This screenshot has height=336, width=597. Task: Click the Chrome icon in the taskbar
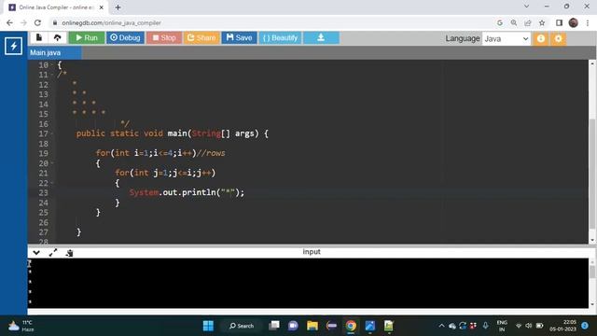coord(351,326)
